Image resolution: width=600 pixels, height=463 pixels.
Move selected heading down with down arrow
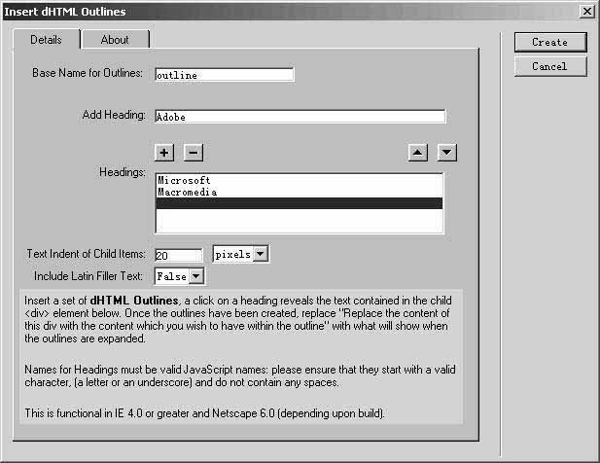click(446, 152)
